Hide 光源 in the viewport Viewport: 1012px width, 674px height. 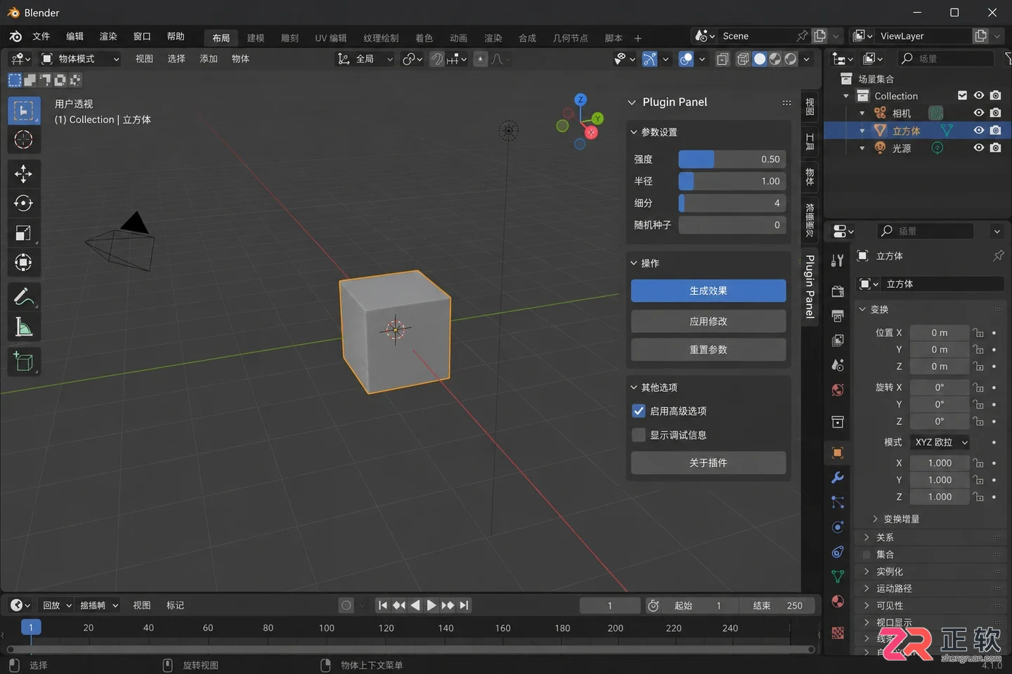(978, 148)
